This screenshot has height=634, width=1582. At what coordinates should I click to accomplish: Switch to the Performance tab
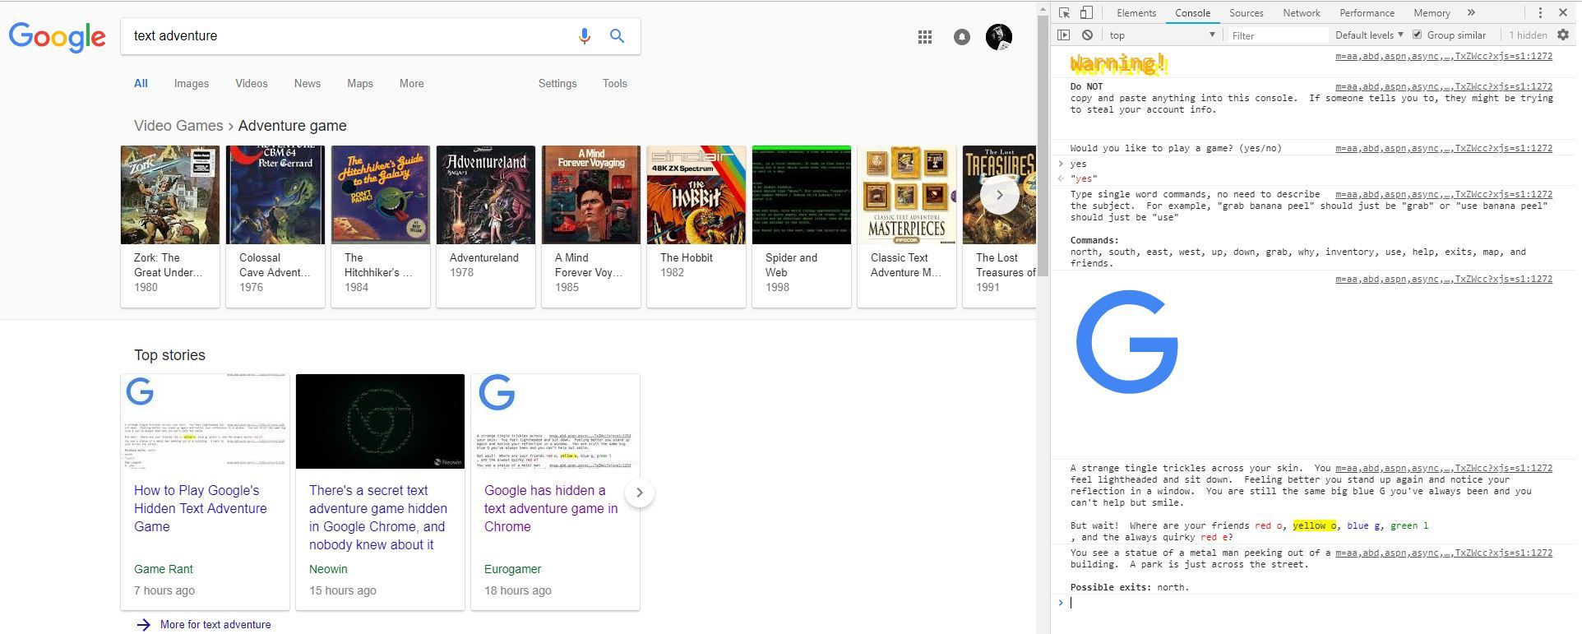pyautogui.click(x=1367, y=12)
